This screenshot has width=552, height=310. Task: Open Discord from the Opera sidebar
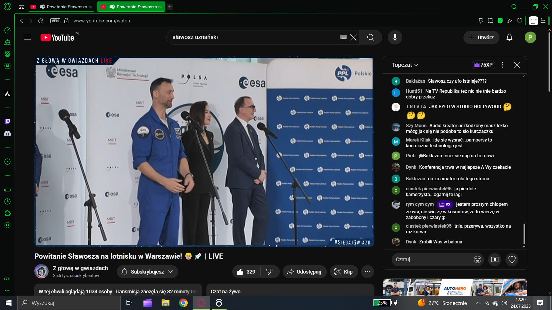(x=7, y=134)
